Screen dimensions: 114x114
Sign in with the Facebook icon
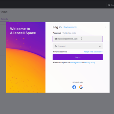(74, 87)
